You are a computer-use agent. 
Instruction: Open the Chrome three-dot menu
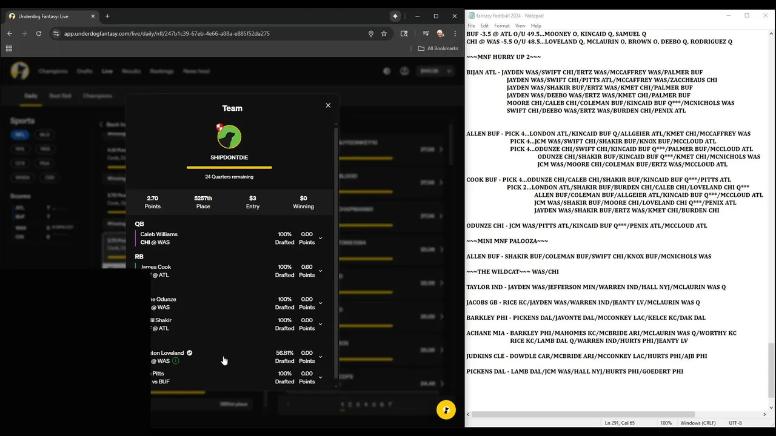click(455, 34)
